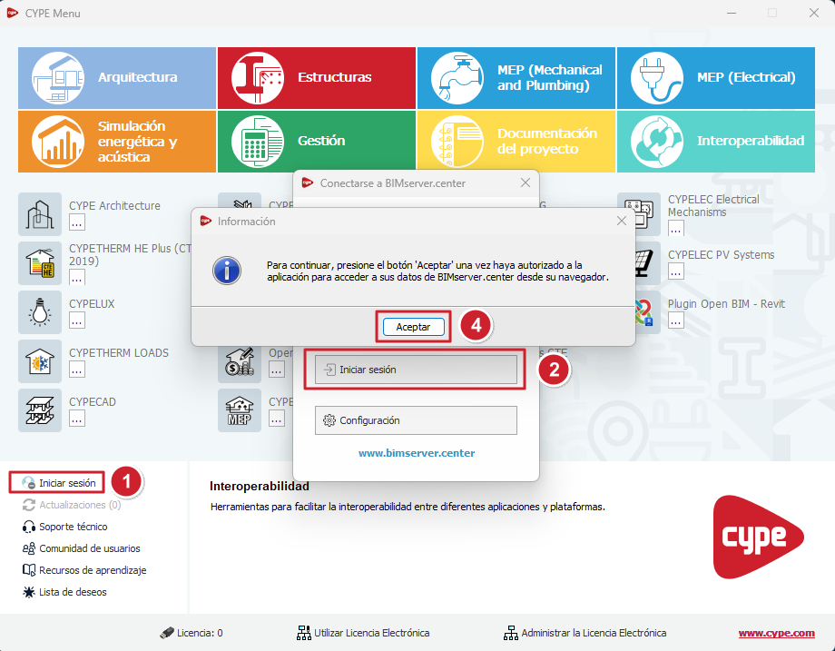This screenshot has height=651, width=835.
Task: Click CYPELEC Electrical Mechanisms icon
Action: pos(639,214)
